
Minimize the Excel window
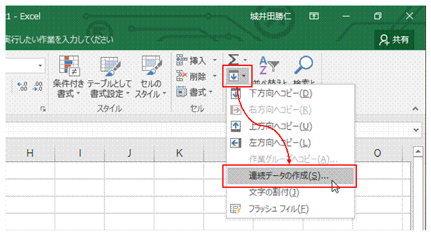pyautogui.click(x=346, y=17)
